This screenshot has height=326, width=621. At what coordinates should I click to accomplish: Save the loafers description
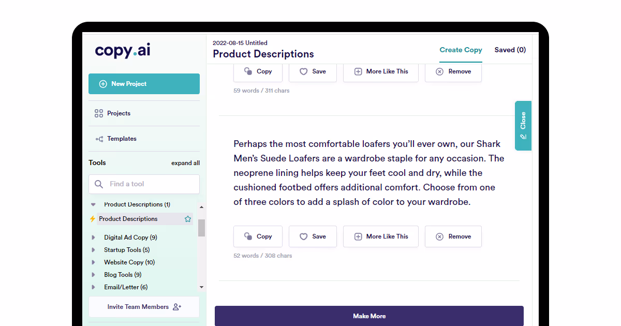(313, 236)
